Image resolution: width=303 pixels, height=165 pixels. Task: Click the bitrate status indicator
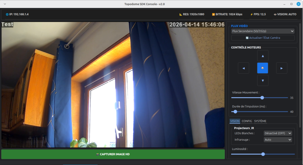[x=227, y=14]
